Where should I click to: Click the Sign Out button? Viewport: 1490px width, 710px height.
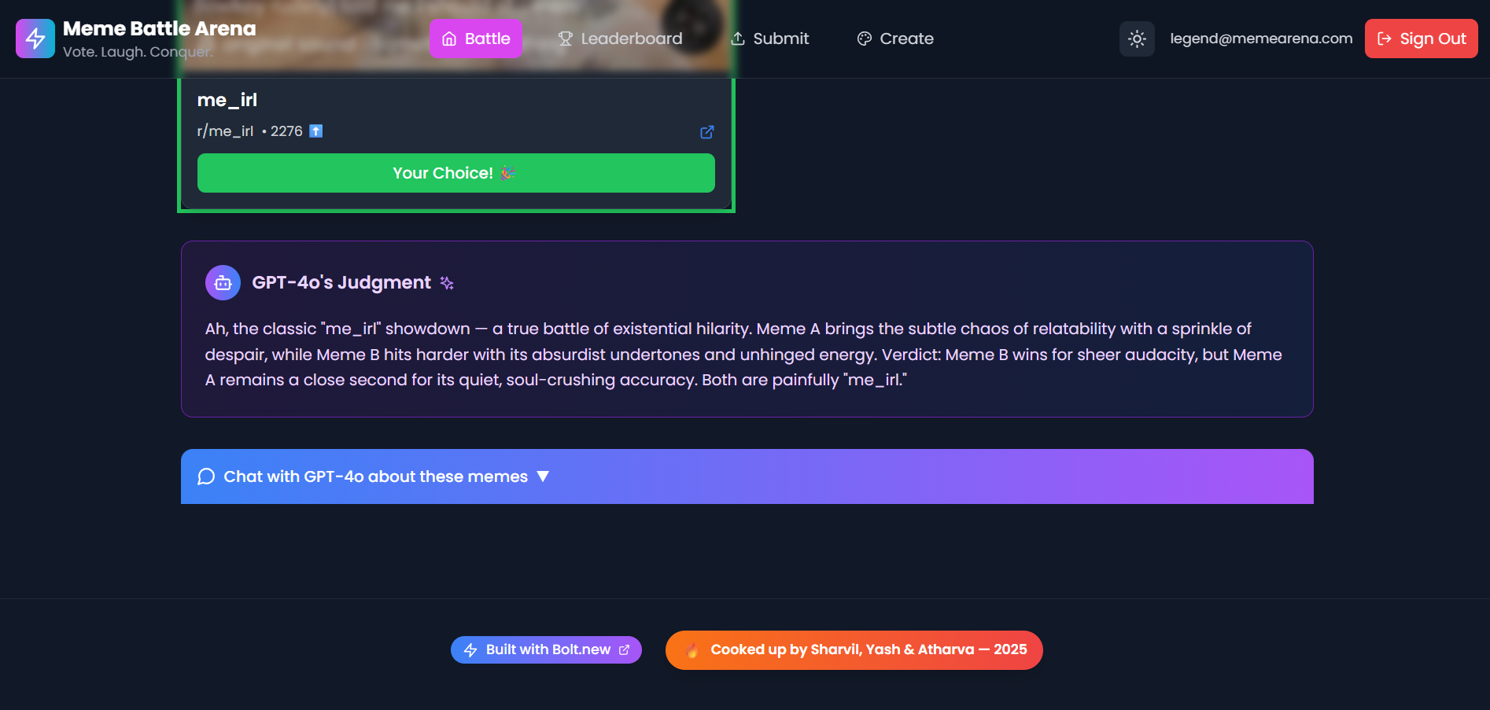click(x=1421, y=38)
